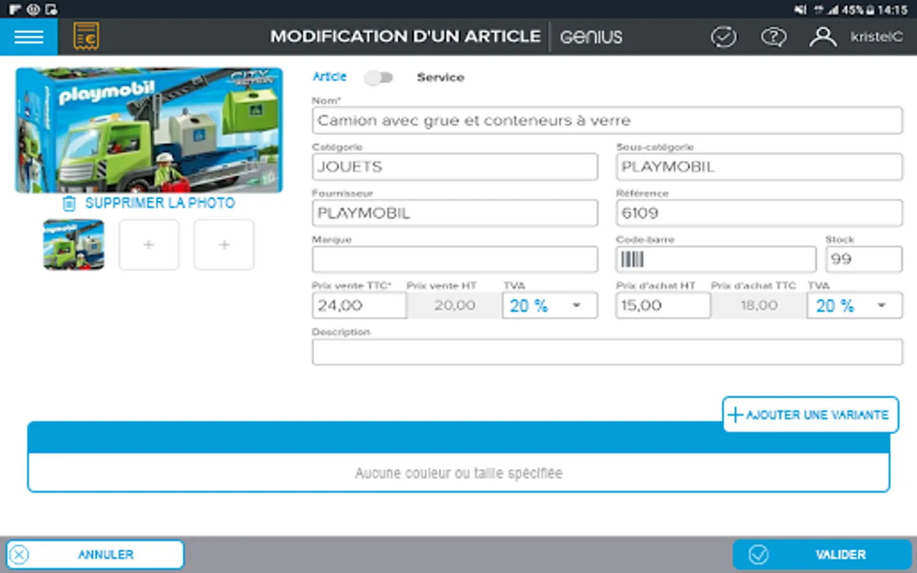Edit Prix d'achat HT 15,00

(663, 306)
